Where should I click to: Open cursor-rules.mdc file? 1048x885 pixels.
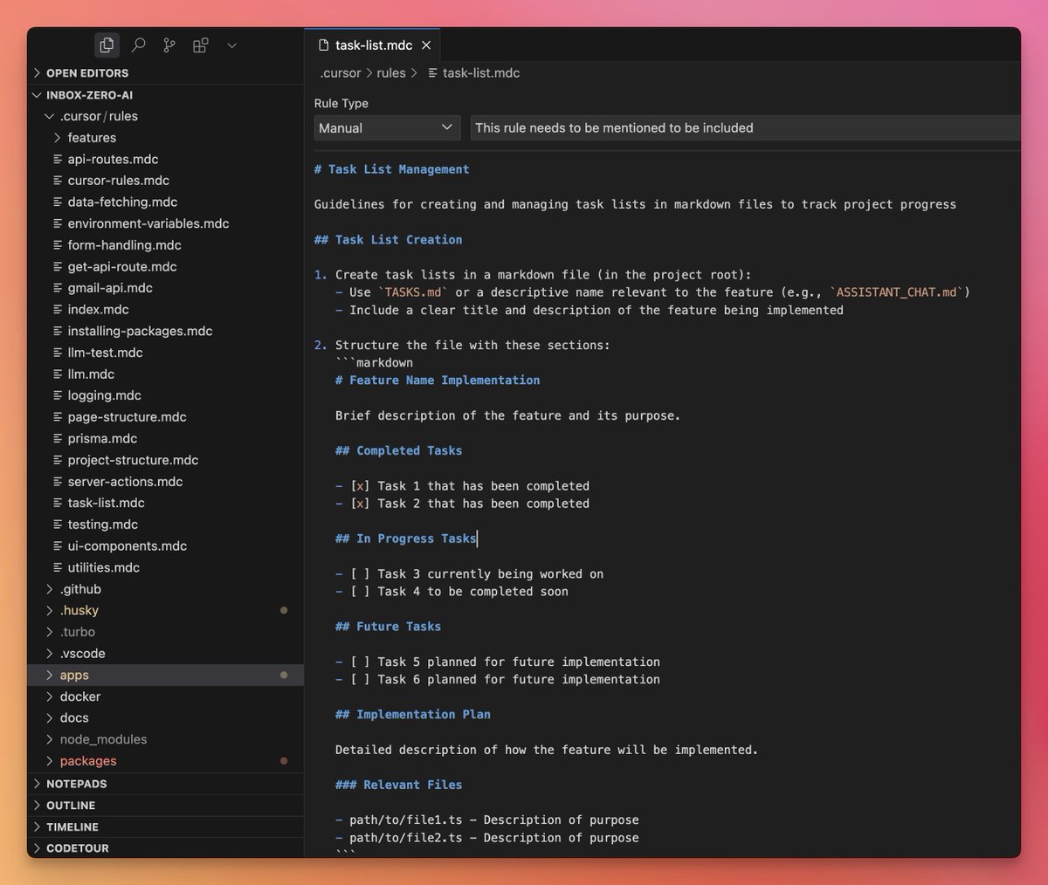point(166,181)
